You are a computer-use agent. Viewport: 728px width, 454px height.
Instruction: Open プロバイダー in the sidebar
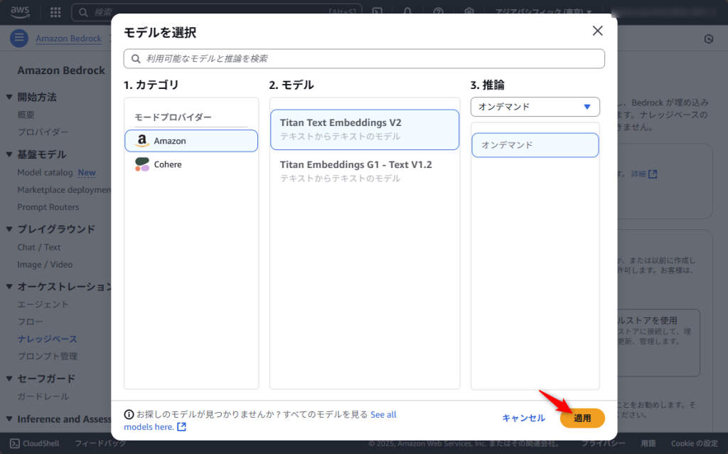click(x=43, y=132)
